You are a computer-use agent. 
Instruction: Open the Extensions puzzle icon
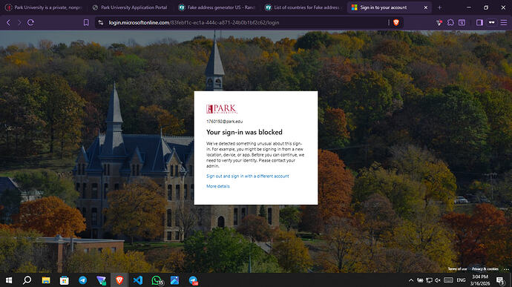coord(450,22)
